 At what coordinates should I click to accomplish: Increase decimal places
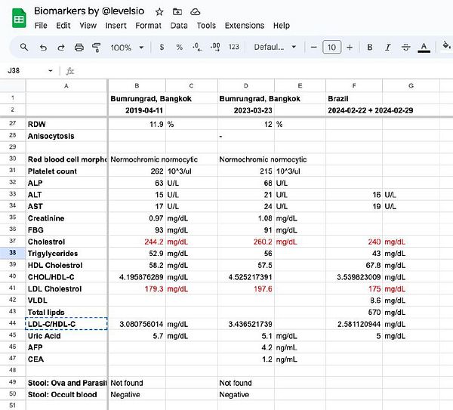[x=215, y=47]
